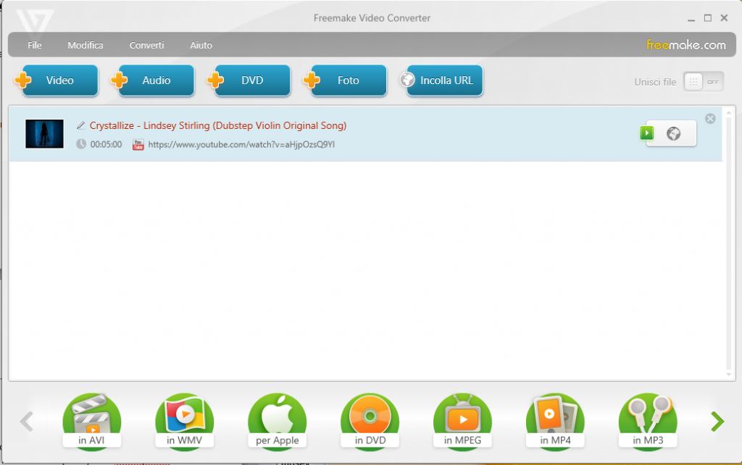Click pencil icon to rename Crystallize video
Image resolution: width=742 pixels, height=465 pixels.
[81, 125]
